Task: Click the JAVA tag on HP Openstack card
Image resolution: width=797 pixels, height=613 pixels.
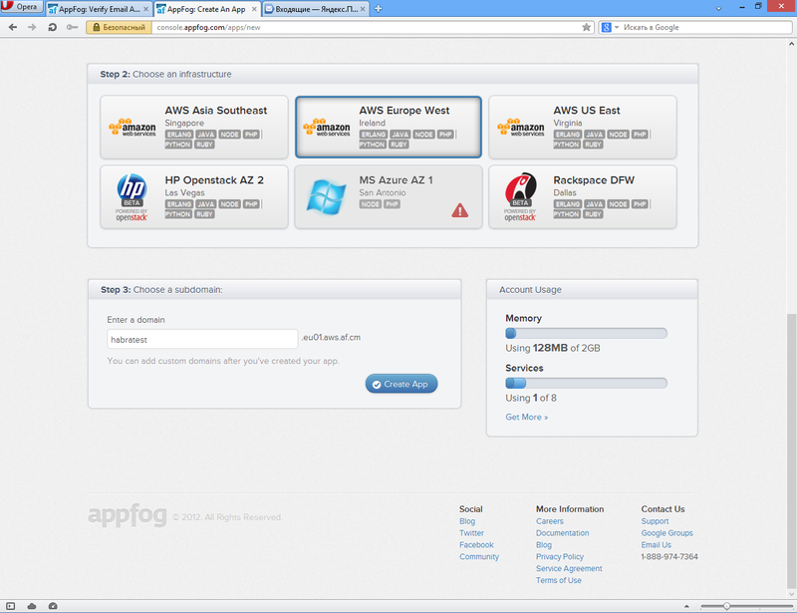Action: coord(206,204)
